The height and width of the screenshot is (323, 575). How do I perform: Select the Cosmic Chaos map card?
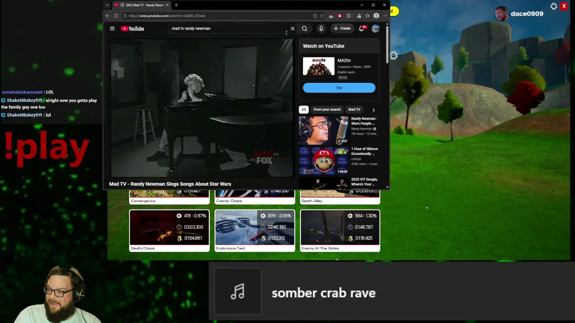click(255, 196)
